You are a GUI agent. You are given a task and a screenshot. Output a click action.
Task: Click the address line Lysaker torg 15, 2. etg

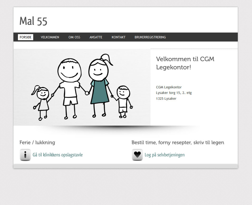[x=174, y=93]
